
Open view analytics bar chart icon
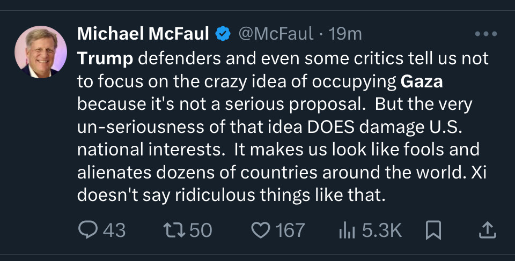coord(347,230)
